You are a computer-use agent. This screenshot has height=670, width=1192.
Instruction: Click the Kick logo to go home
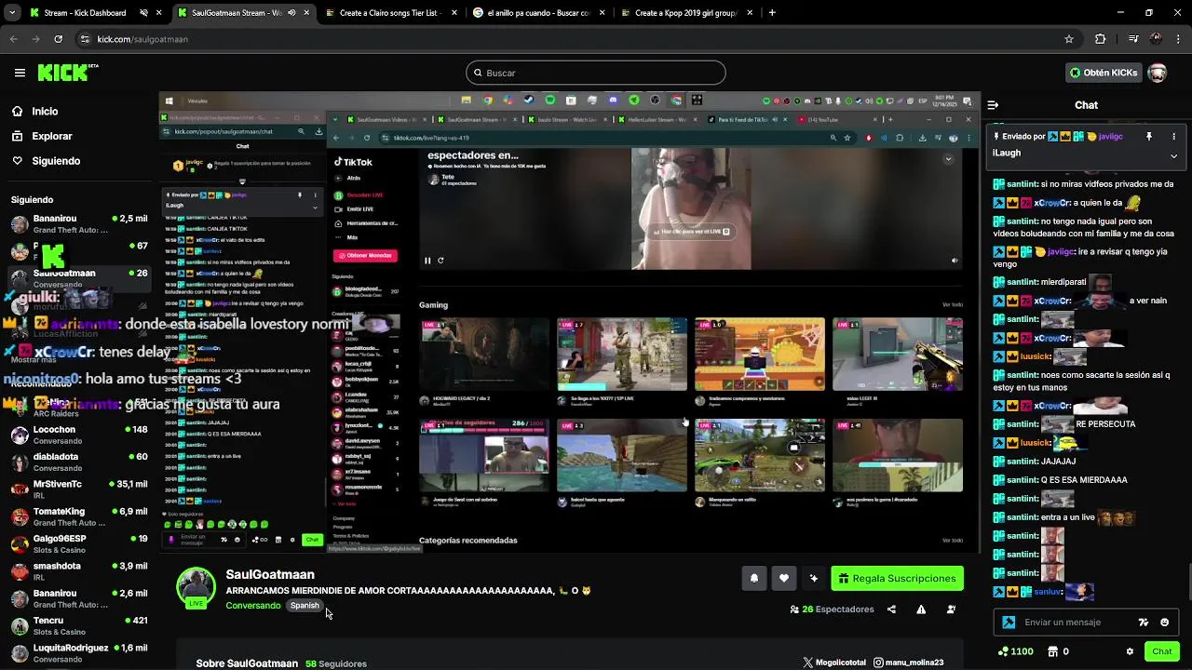click(x=67, y=73)
